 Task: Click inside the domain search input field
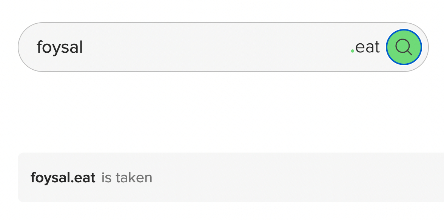click(189, 47)
